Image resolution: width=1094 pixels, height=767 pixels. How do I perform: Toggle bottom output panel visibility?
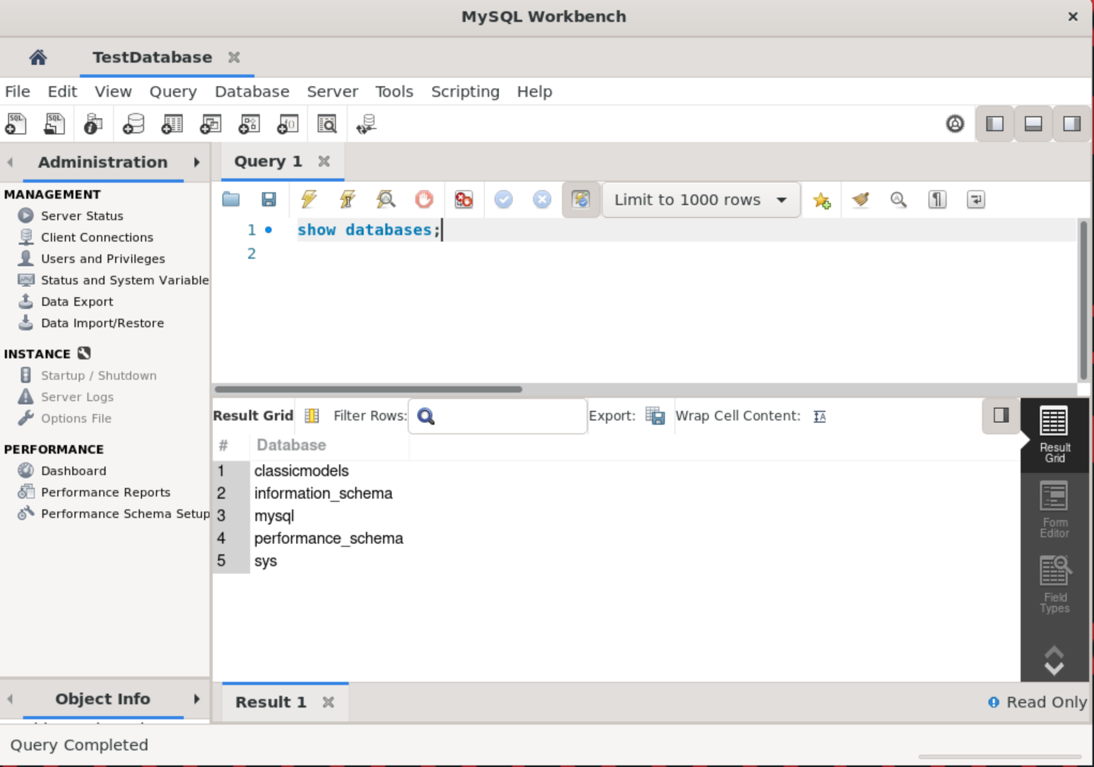[1033, 124]
